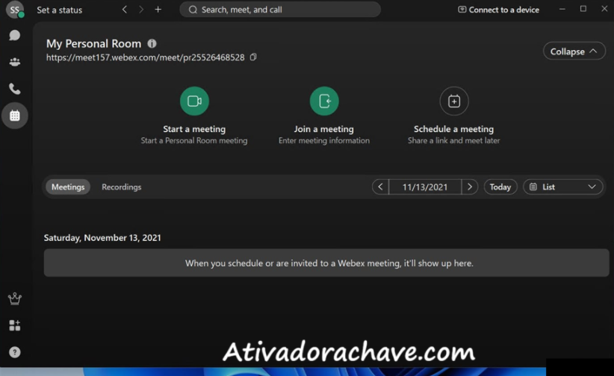Go forward with the right navigation arrow
Viewport: 614px width, 376px height.
click(x=141, y=10)
